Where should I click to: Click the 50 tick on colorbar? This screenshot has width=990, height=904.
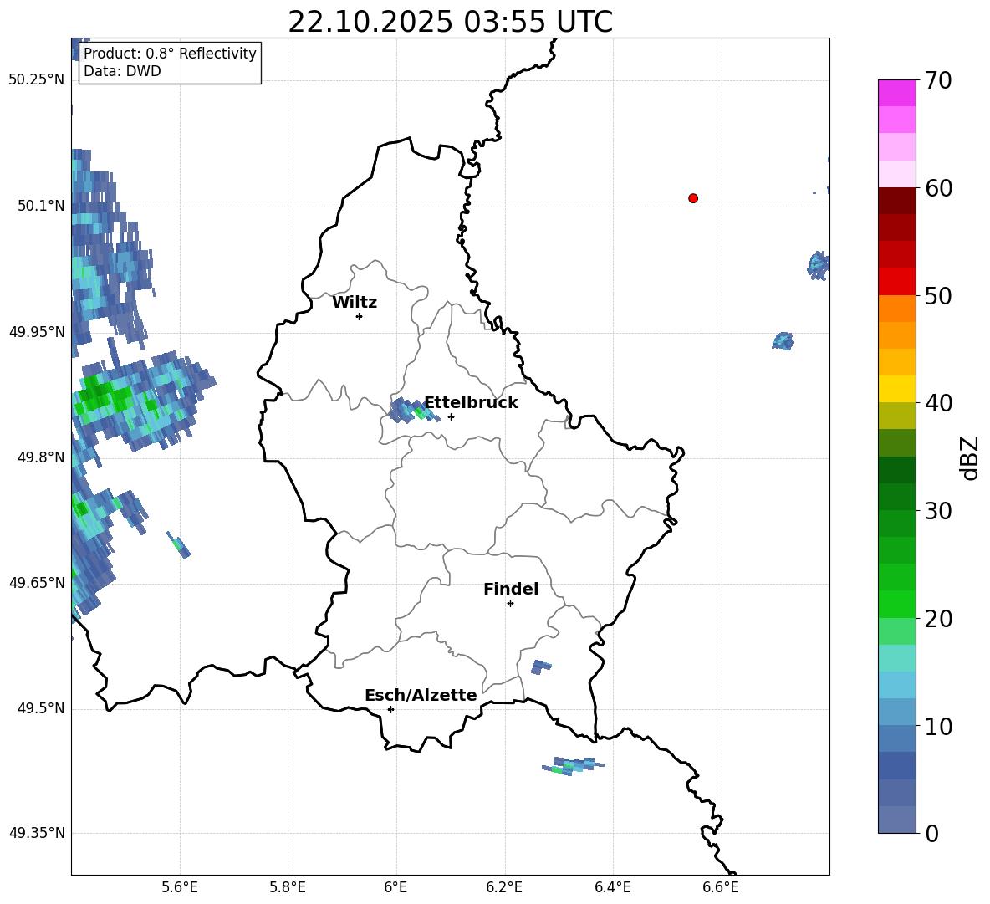938,295
